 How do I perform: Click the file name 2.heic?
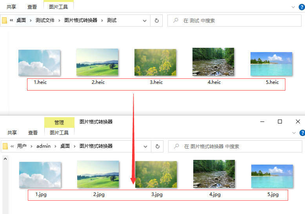point(98,82)
